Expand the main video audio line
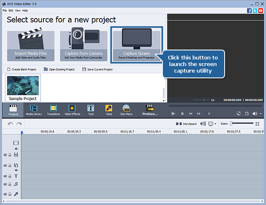Image resolution: width=266 pixels, height=205 pixels. (16, 149)
